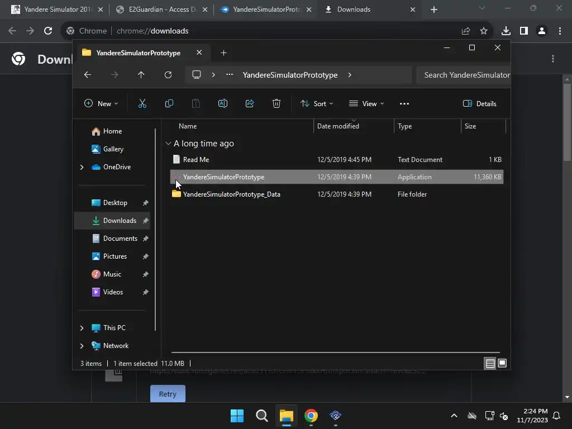Cut the selected file with scissors icon
The height and width of the screenshot is (429, 572).
[142, 103]
